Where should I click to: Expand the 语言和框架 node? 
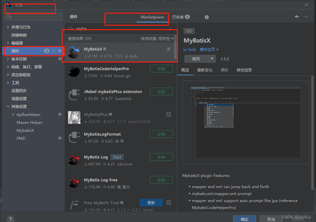(x=8, y=75)
